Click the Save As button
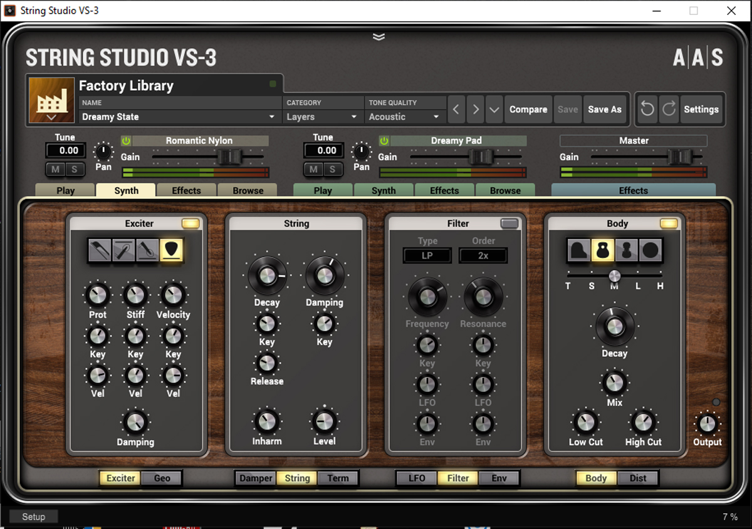Image resolution: width=752 pixels, height=529 pixels. (x=605, y=109)
